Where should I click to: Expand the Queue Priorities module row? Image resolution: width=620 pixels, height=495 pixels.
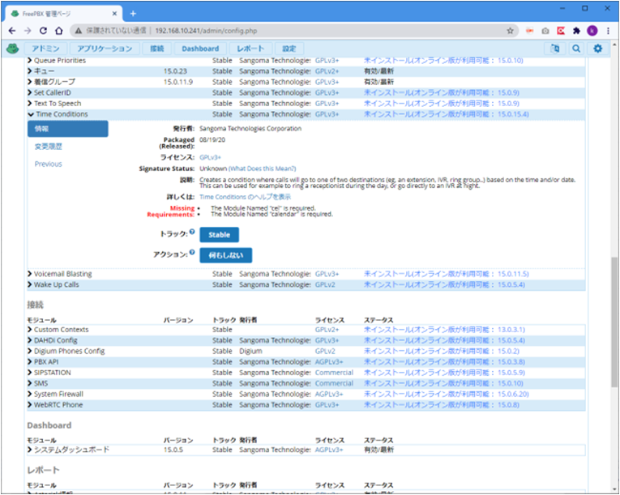pyautogui.click(x=306, y=61)
